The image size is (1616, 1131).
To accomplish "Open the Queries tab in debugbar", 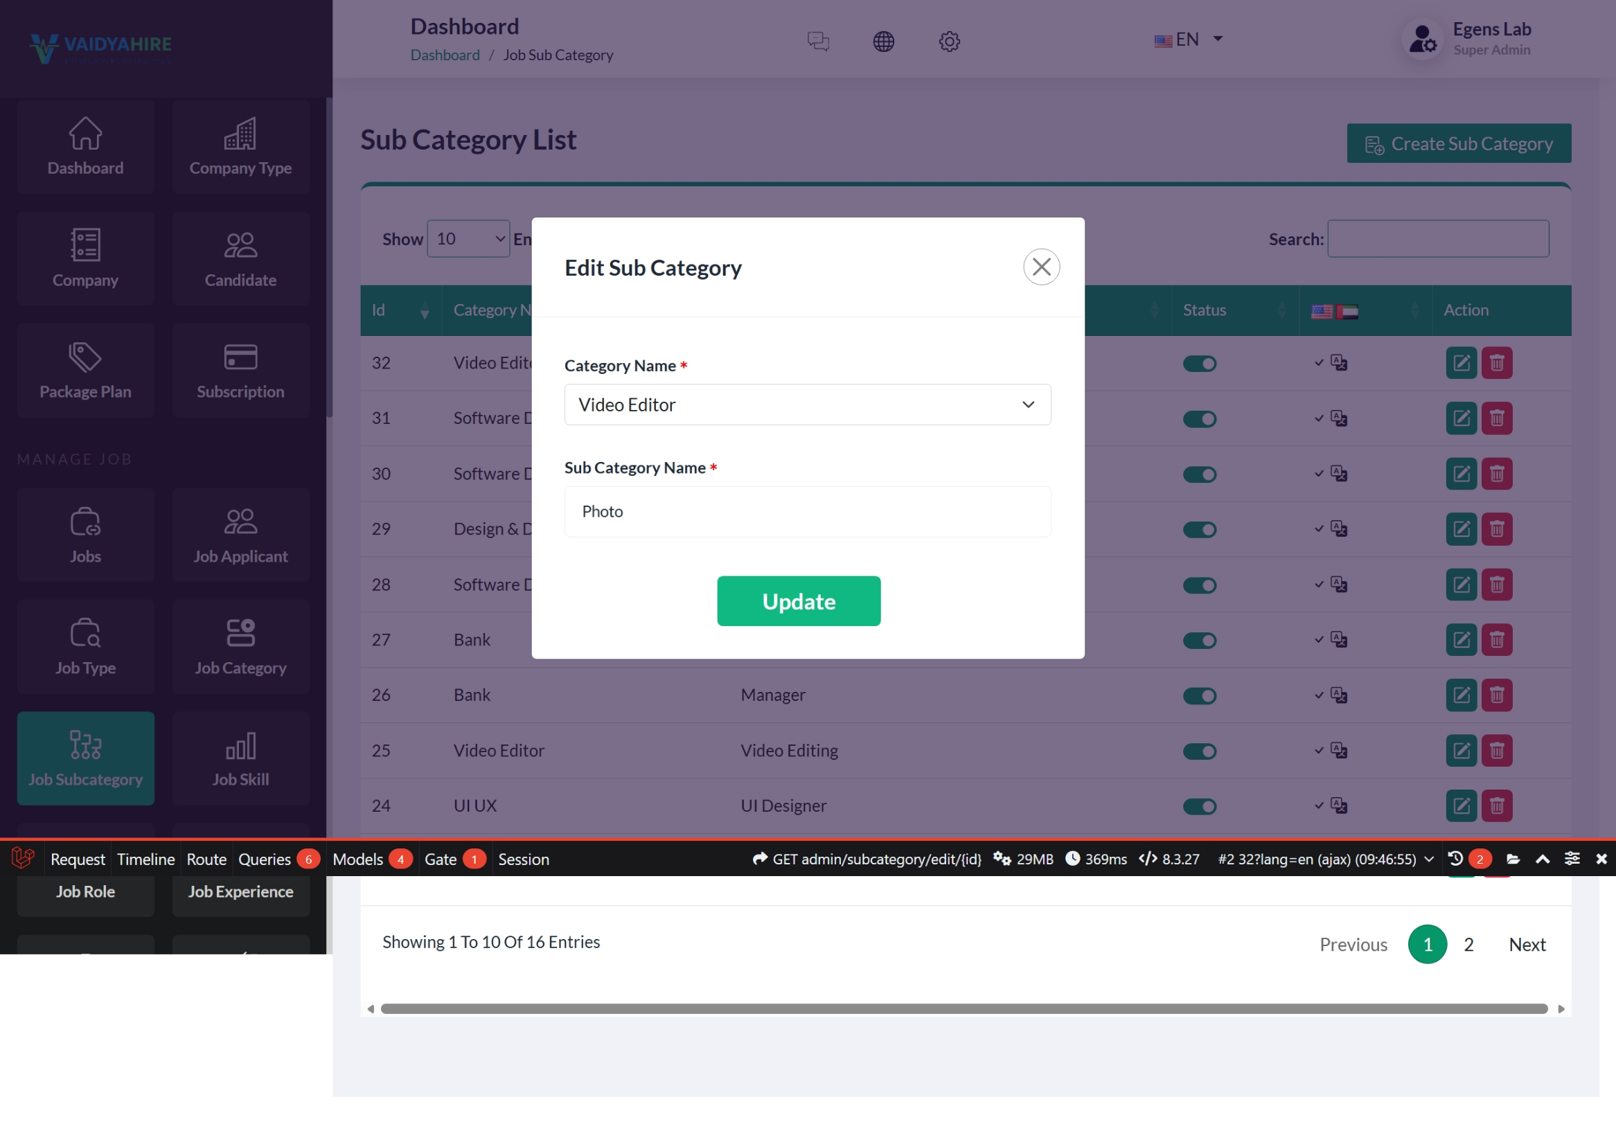I will pos(265,860).
